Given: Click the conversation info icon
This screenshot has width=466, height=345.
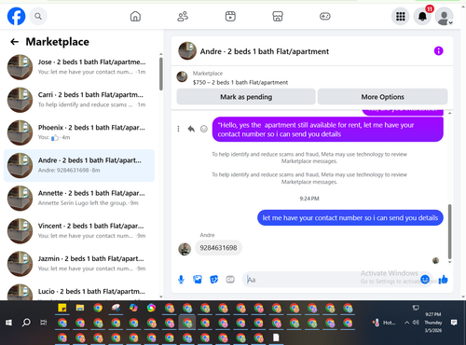Looking at the screenshot, I should [438, 50].
